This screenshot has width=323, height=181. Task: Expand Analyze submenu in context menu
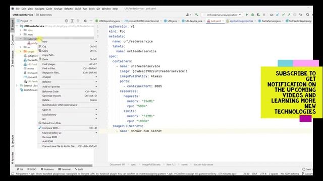(x=68, y=77)
